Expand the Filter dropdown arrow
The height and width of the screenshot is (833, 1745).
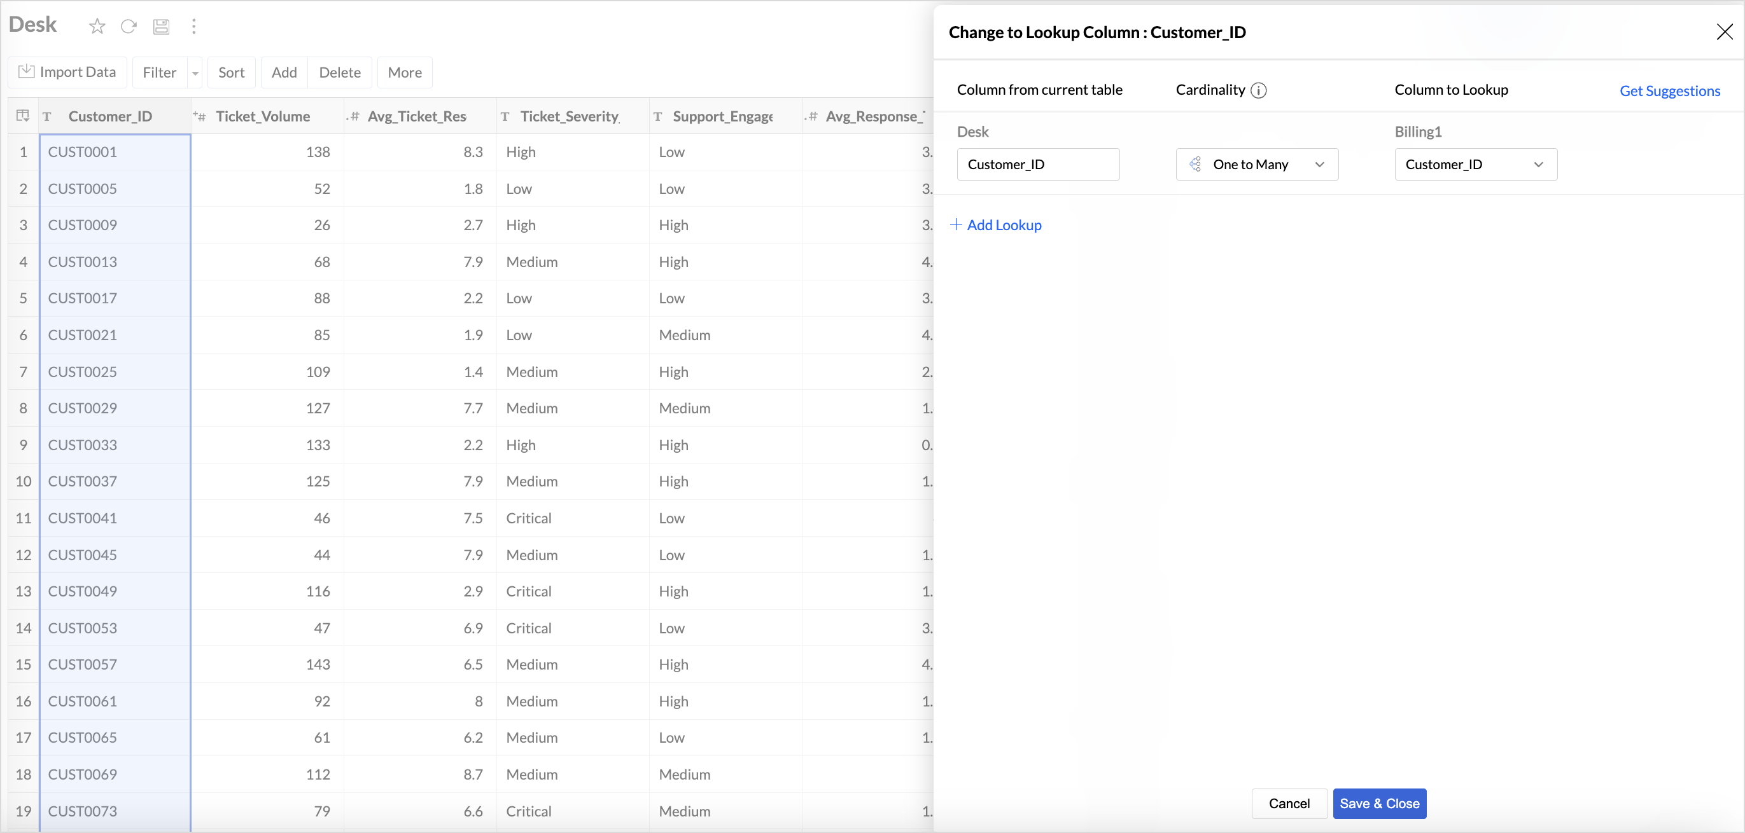pyautogui.click(x=195, y=73)
